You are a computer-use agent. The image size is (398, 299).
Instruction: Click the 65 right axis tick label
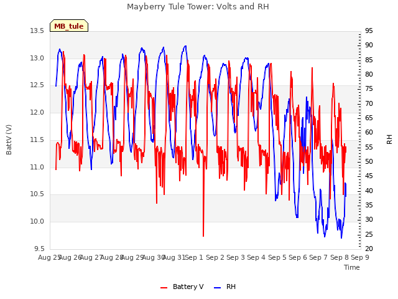point(369,118)
